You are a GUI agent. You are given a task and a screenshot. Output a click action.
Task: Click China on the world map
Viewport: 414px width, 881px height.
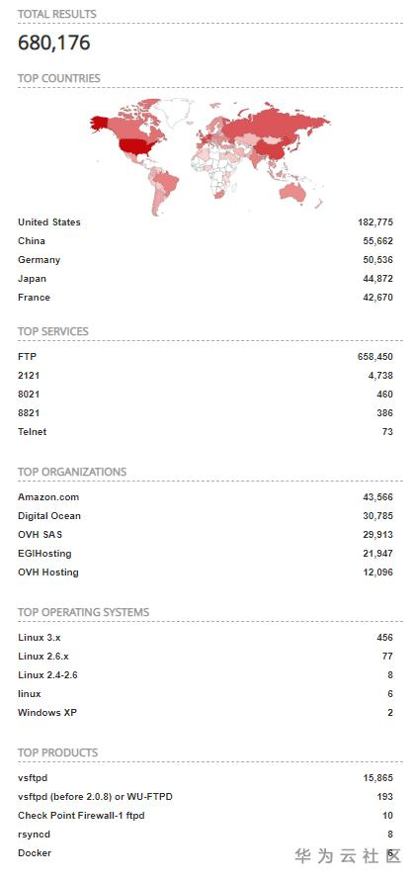[273, 149]
